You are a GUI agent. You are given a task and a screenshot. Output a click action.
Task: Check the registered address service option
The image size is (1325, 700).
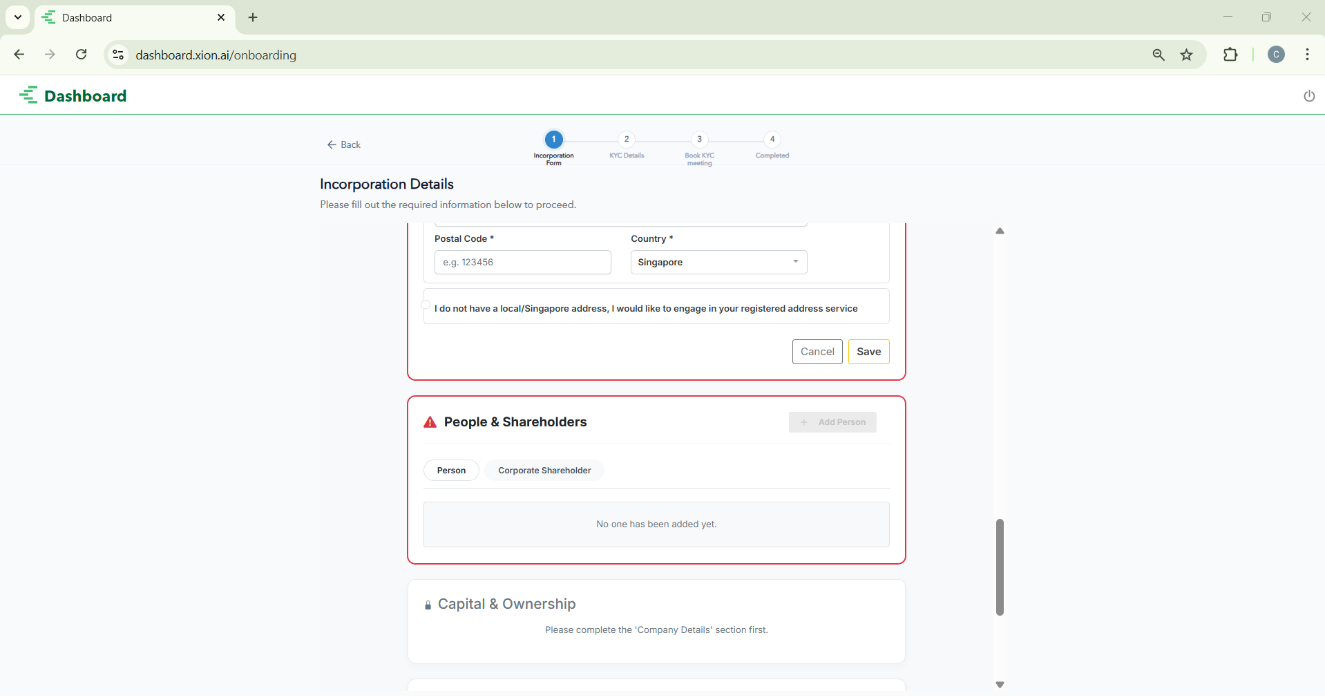point(426,305)
